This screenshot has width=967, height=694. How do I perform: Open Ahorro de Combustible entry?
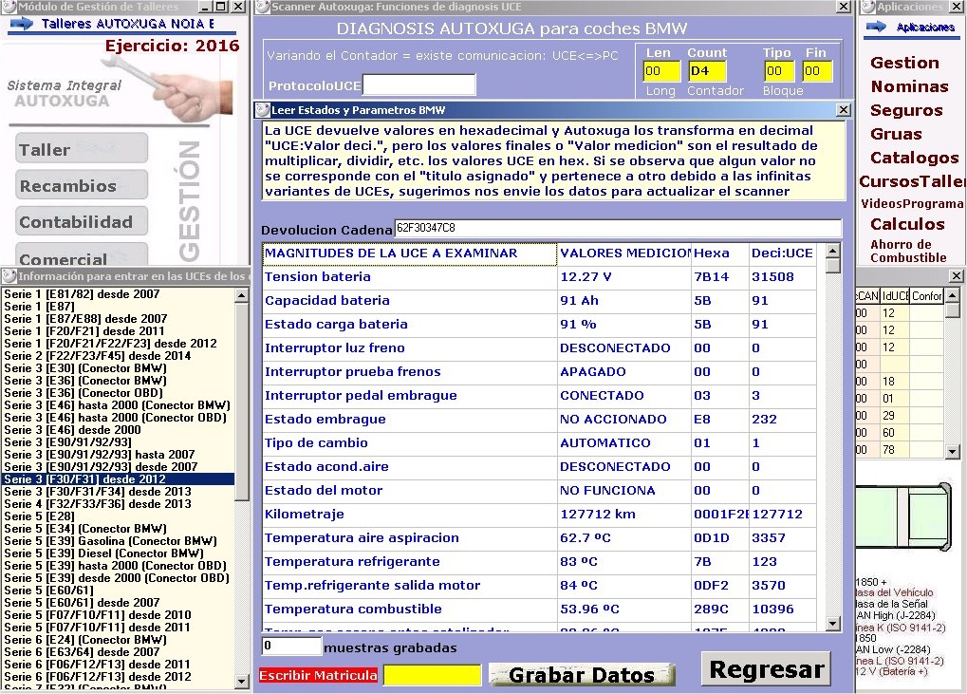(x=908, y=251)
